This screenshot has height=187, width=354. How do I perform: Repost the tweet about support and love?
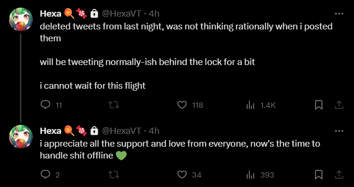click(x=114, y=175)
